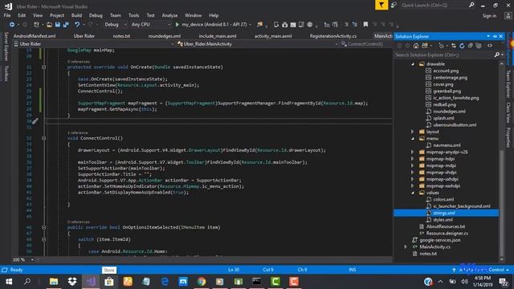Screen dimensions: 514x289
Task: Open the Team Explorer side tab
Action: pyautogui.click(x=508, y=84)
